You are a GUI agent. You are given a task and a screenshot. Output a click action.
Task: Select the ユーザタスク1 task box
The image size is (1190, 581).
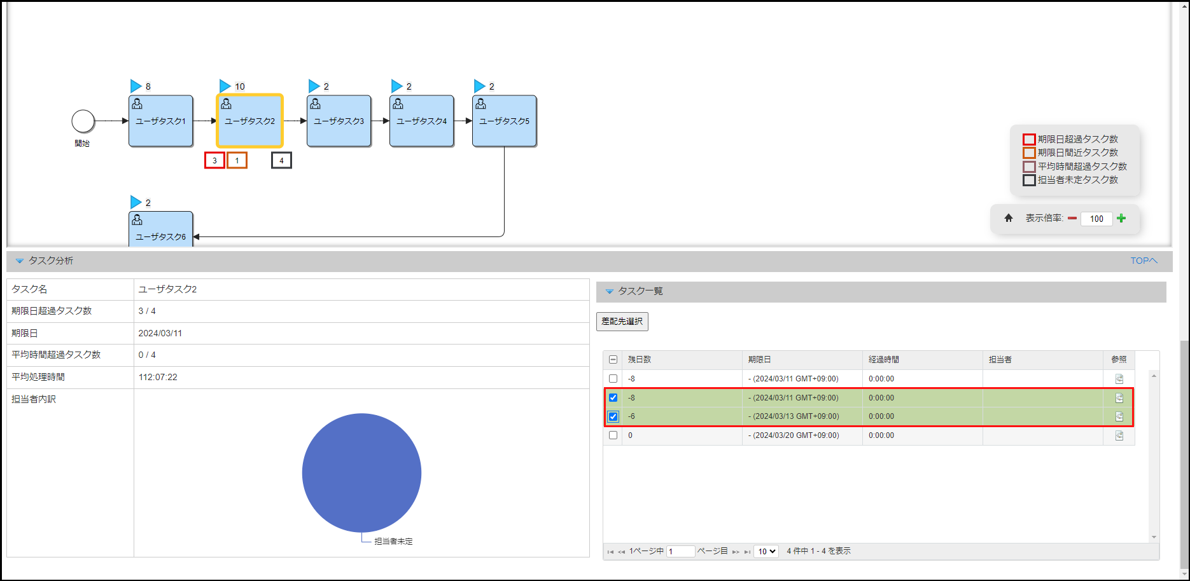pos(161,121)
